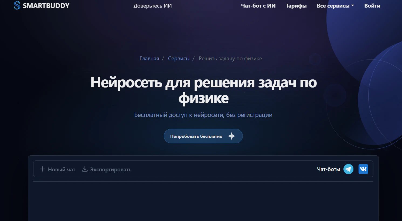Follow the Главная breadcrumb link

(x=149, y=59)
